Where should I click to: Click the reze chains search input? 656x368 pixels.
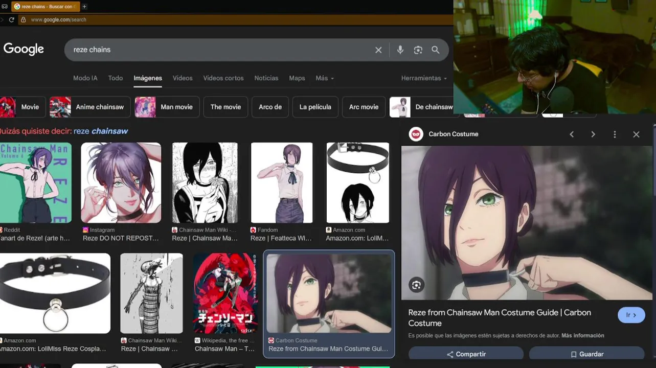tap(220, 50)
